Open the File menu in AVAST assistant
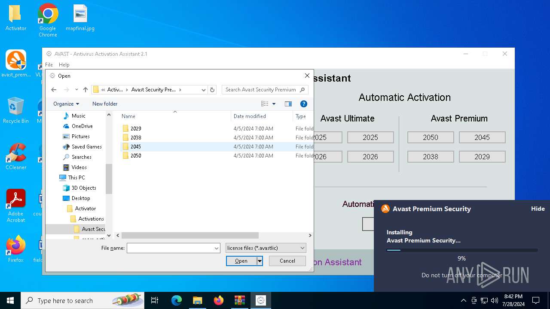550x309 pixels. [49, 65]
